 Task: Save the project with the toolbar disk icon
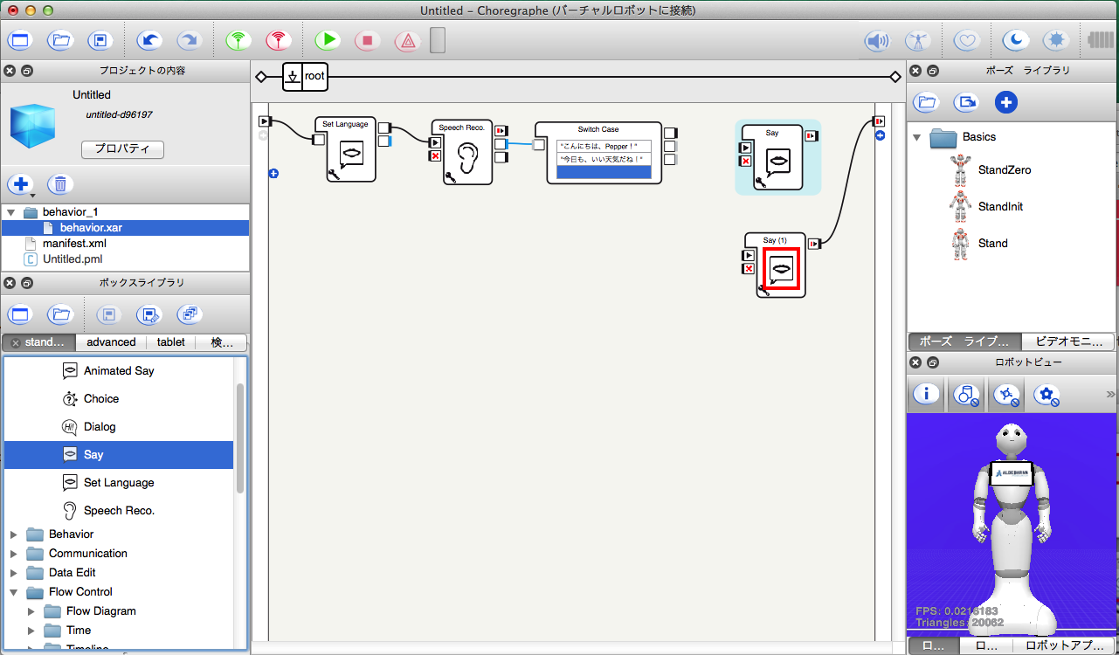[x=99, y=40]
